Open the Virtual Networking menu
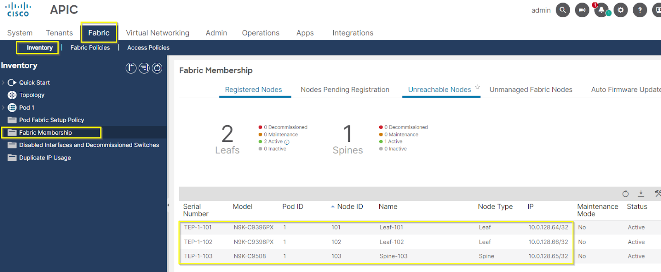This screenshot has height=272, width=661. pyautogui.click(x=157, y=33)
